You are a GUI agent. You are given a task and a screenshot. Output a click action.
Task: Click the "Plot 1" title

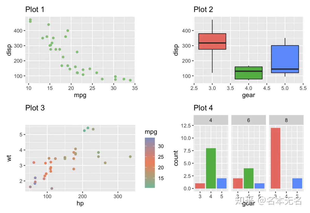click(x=35, y=10)
